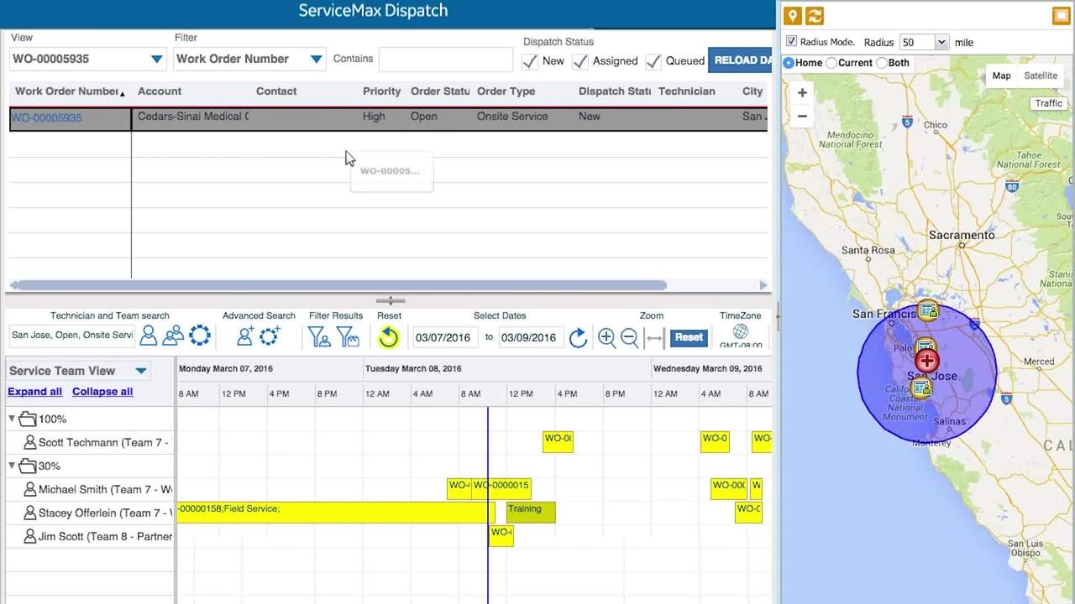This screenshot has width=1075, height=604.
Task: Select the yellow Training event block
Action: point(530,512)
